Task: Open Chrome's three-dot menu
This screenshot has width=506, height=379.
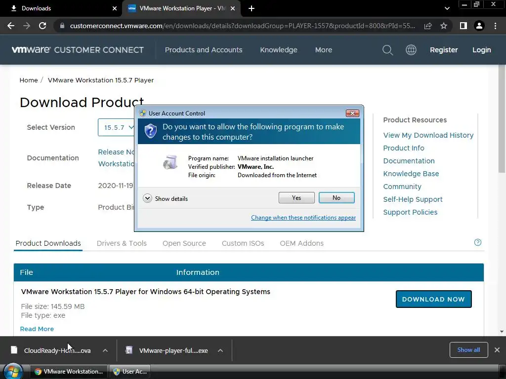Action: tap(495, 26)
